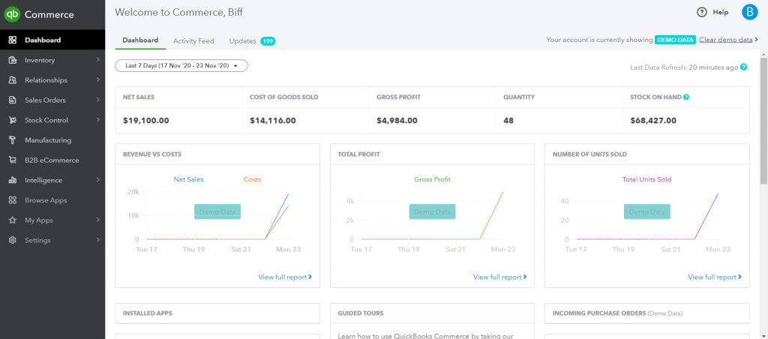Toggle the Costs legend series
The width and height of the screenshot is (768, 339).
pos(252,180)
